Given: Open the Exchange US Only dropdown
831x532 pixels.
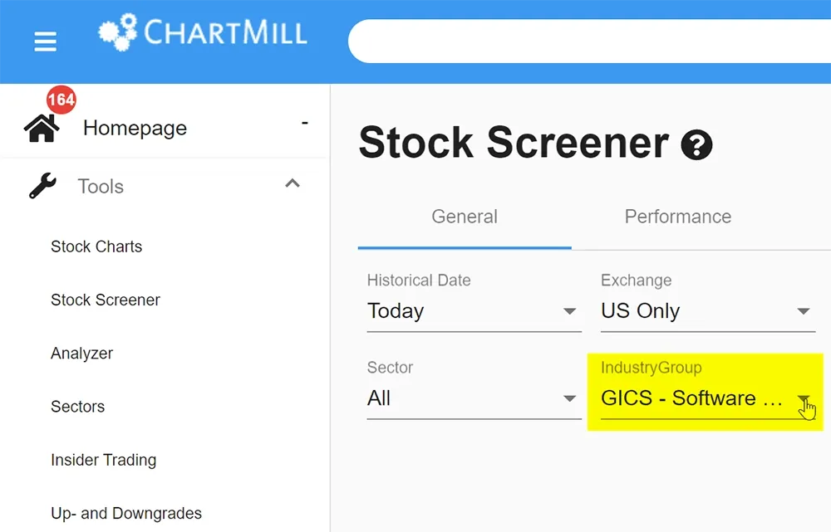Looking at the screenshot, I should [x=707, y=310].
